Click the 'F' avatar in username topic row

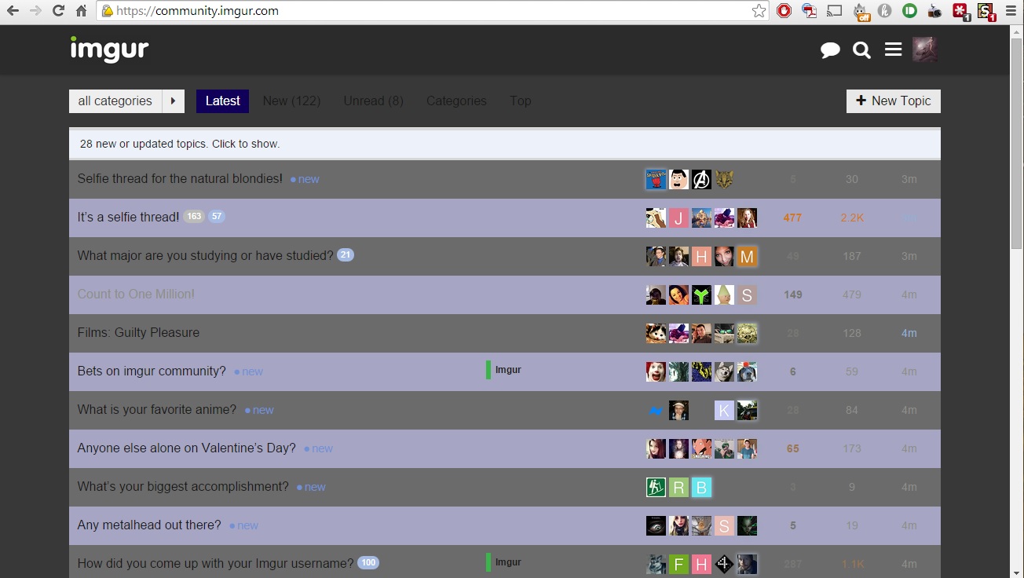[x=678, y=564]
